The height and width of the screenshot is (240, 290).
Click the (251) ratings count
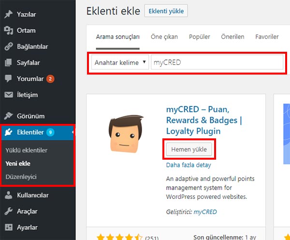click(152, 238)
